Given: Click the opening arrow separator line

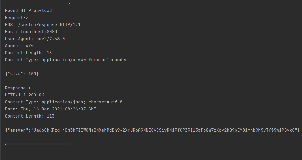Looking at the screenshot, I should coord(38,4).
